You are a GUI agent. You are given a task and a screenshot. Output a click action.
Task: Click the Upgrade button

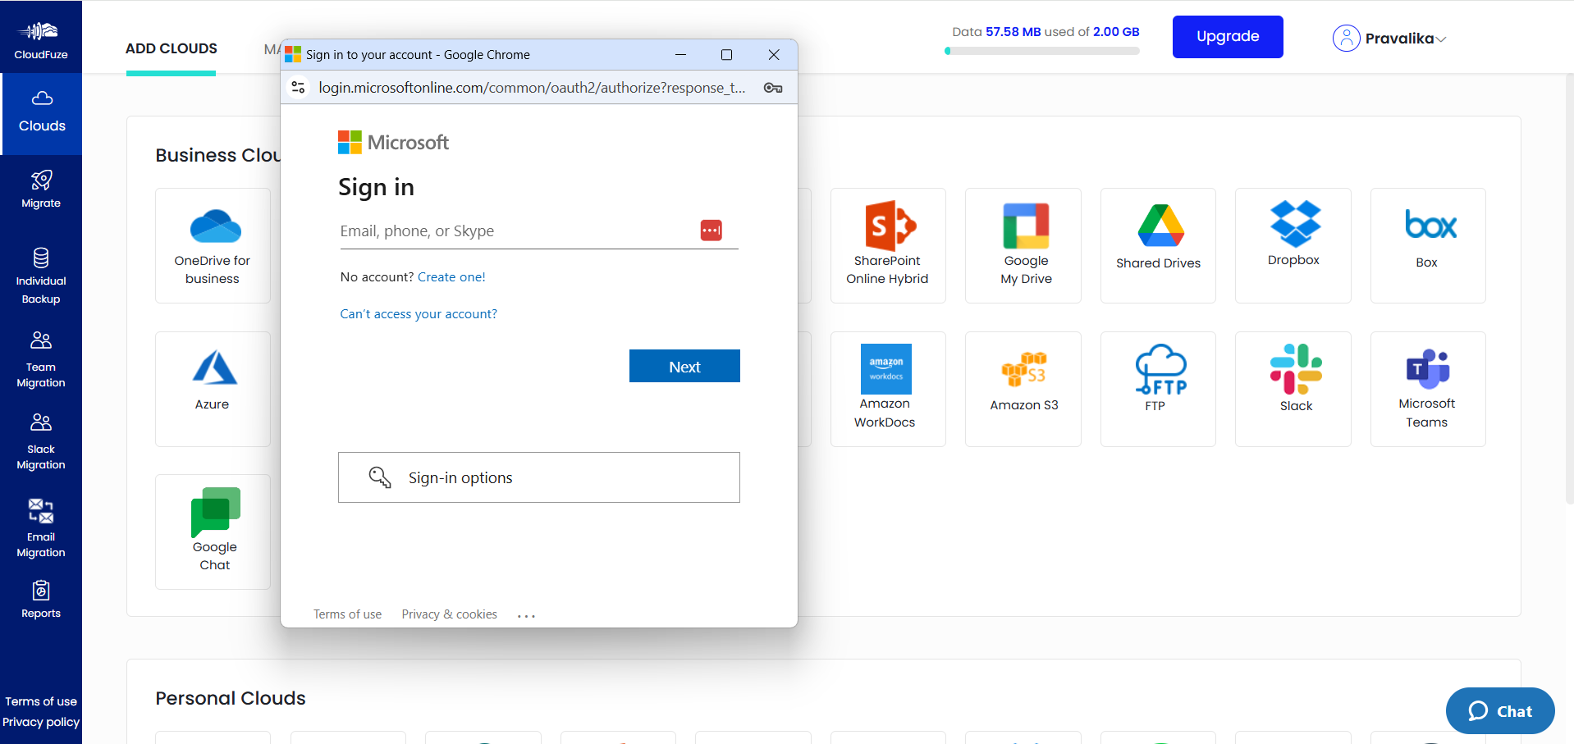[1228, 37]
